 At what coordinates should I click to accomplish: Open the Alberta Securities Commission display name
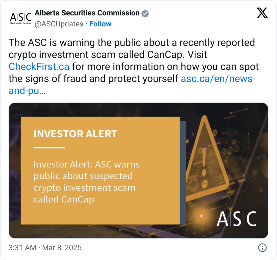[87, 13]
